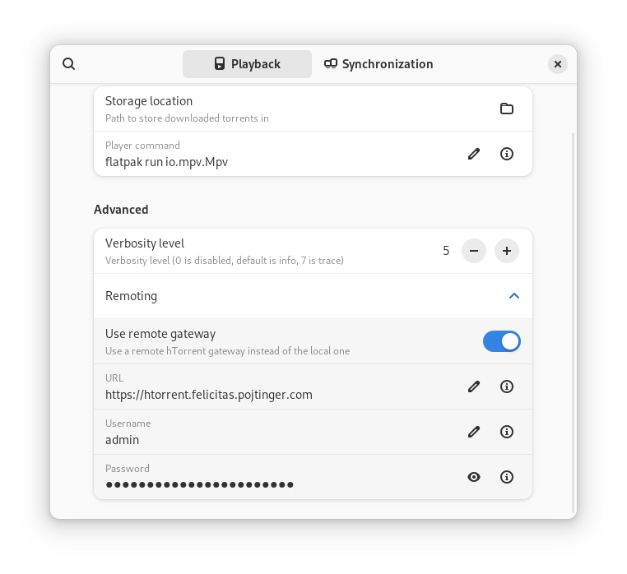Click the Password input field
The width and height of the screenshot is (627, 574).
(x=280, y=477)
